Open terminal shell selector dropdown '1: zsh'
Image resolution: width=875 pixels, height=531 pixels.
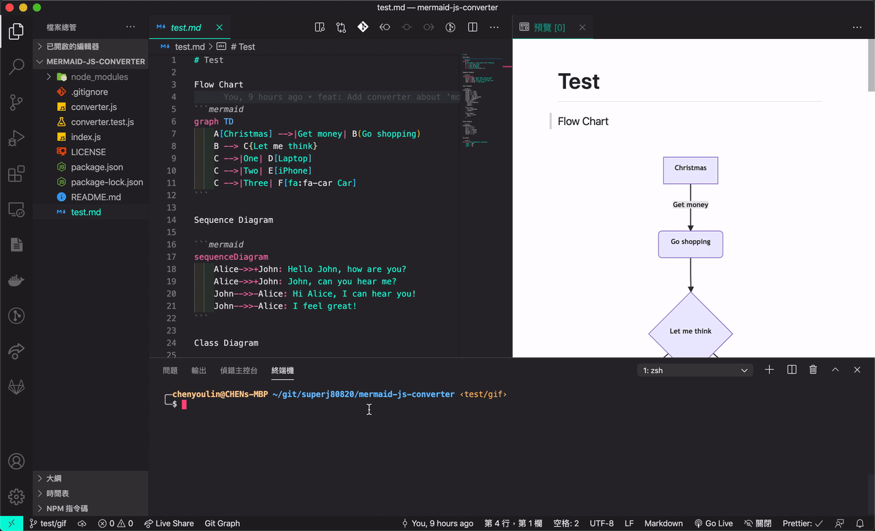coord(695,370)
